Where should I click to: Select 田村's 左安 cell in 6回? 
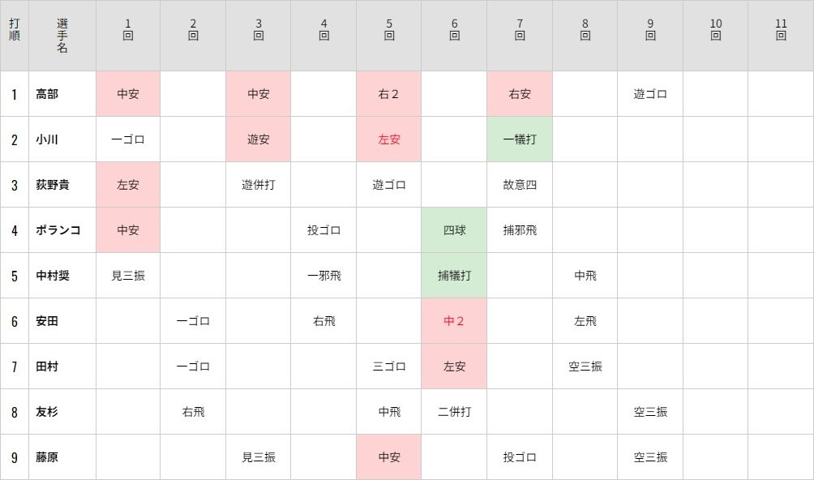(x=454, y=366)
